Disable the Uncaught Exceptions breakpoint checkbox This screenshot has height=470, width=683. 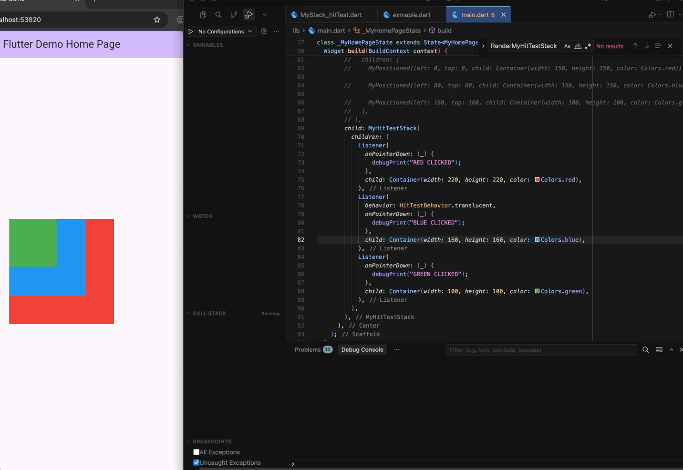click(x=196, y=462)
